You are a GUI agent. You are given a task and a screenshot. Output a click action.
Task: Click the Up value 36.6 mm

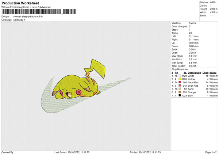coord(193,43)
